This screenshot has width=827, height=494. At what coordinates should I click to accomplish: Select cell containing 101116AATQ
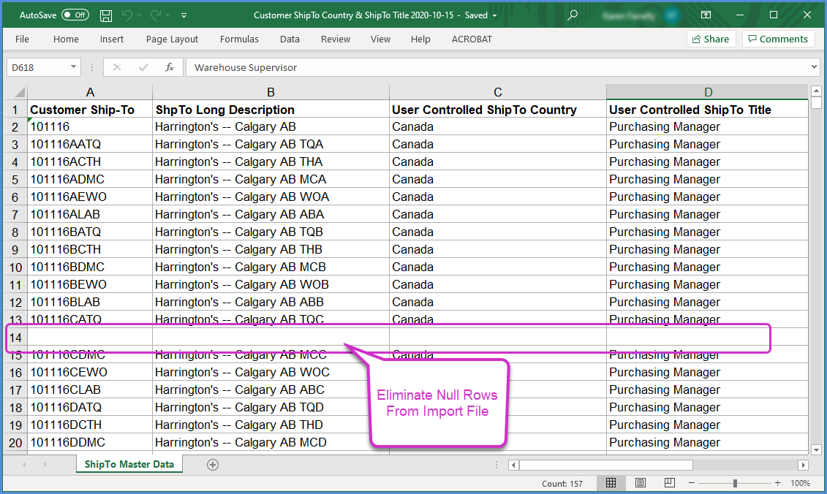coord(90,145)
